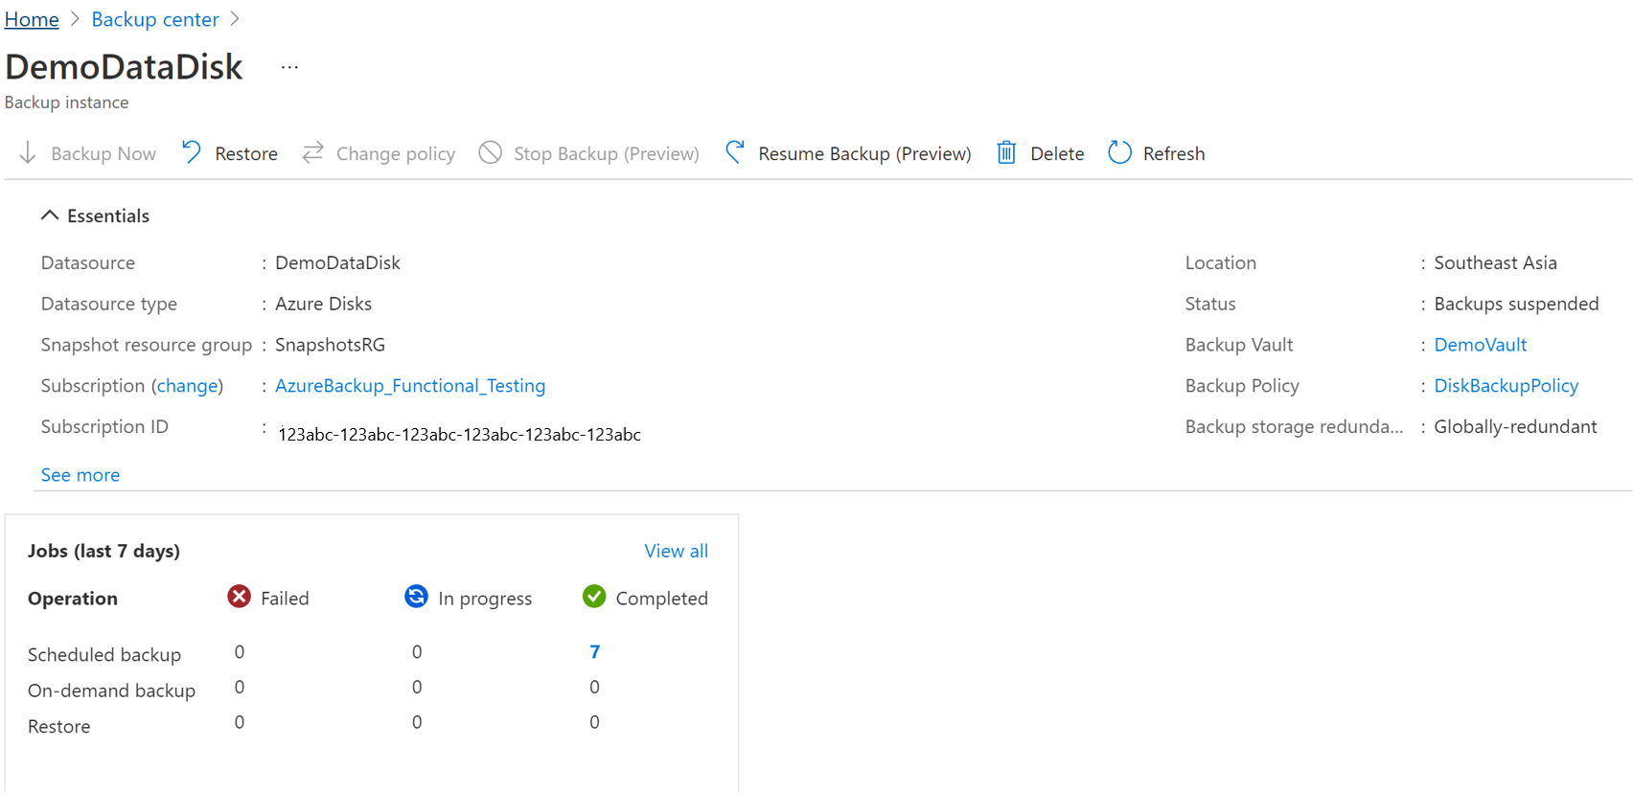View all jobs from last 7 days
The height and width of the screenshot is (793, 1633).
click(676, 551)
